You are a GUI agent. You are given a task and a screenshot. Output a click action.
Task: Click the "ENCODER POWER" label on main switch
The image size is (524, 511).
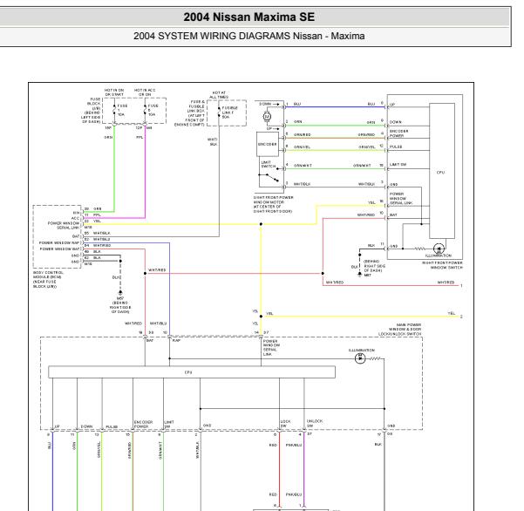143,424
